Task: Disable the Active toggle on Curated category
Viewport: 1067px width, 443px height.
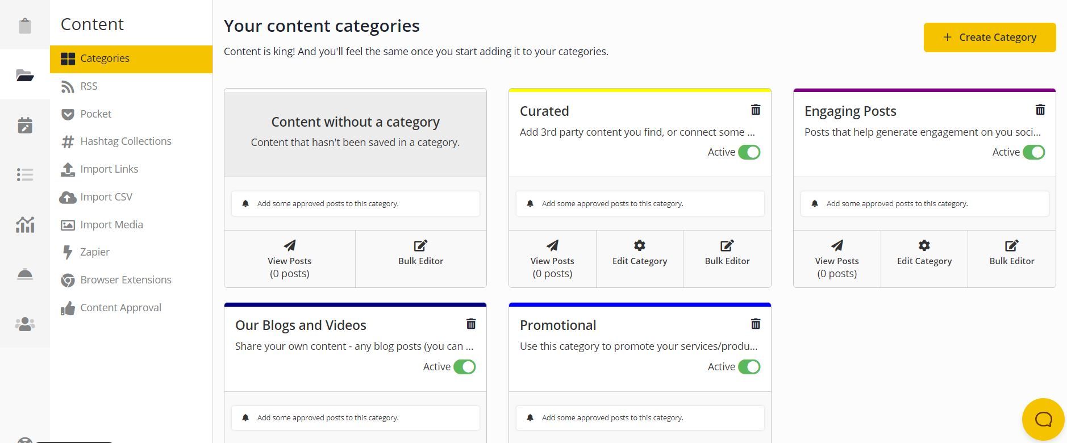Action: tap(750, 152)
